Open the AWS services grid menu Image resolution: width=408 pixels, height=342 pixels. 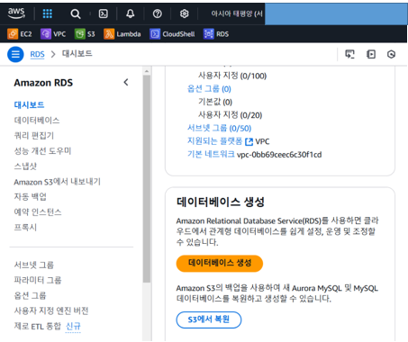[x=47, y=13]
